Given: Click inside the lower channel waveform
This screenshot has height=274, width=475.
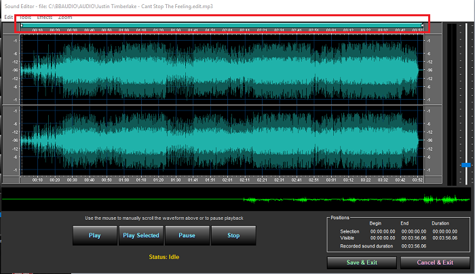Looking at the screenshot, I should tap(222, 140).
